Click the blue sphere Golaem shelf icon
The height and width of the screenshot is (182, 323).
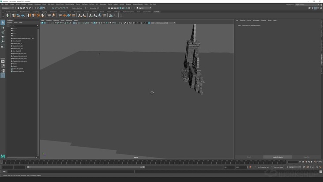[x=69, y=15]
